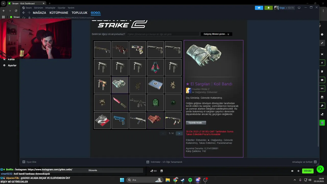
Task: Open Arkadaşlar ve Sohbet panel
Action: pos(305,162)
